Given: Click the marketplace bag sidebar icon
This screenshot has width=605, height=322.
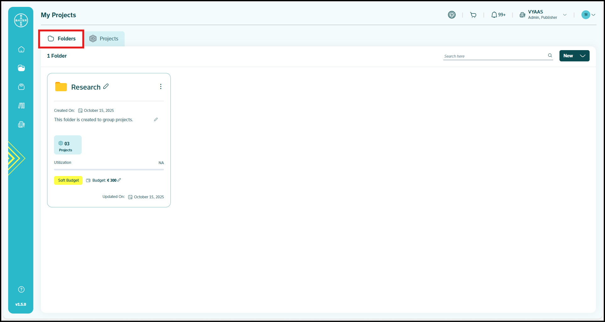Looking at the screenshot, I should [21, 87].
